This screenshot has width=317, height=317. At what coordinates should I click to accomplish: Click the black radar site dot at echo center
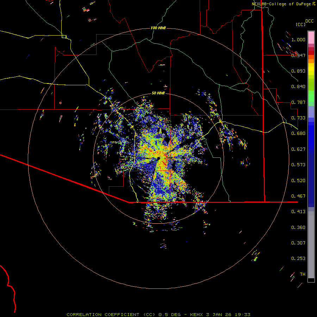(x=158, y=158)
